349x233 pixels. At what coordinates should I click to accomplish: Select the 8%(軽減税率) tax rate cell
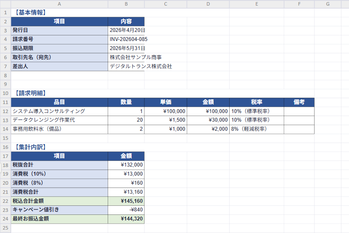click(x=256, y=129)
